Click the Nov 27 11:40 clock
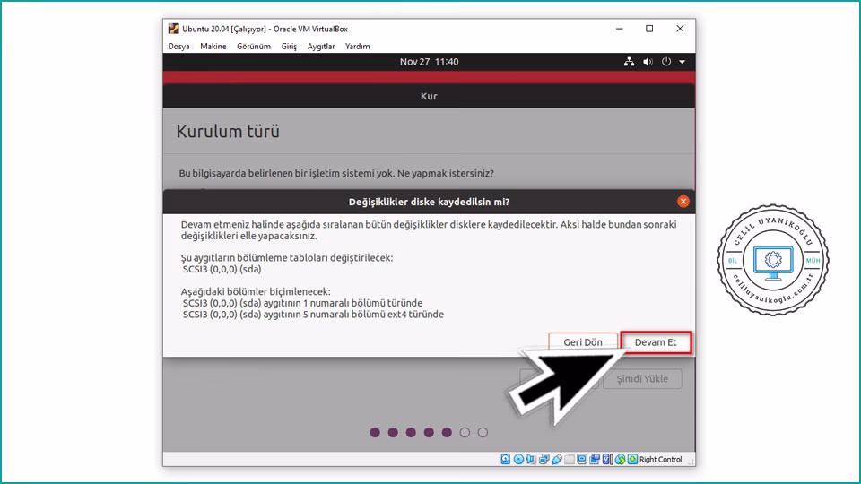The height and width of the screenshot is (484, 861). 429,62
